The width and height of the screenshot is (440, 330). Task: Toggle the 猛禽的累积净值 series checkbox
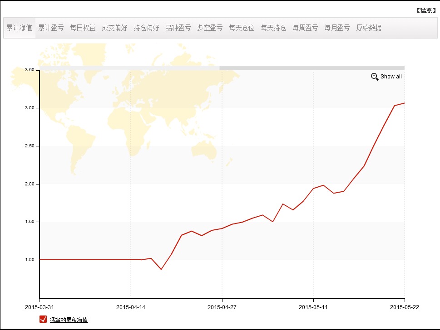click(x=43, y=319)
